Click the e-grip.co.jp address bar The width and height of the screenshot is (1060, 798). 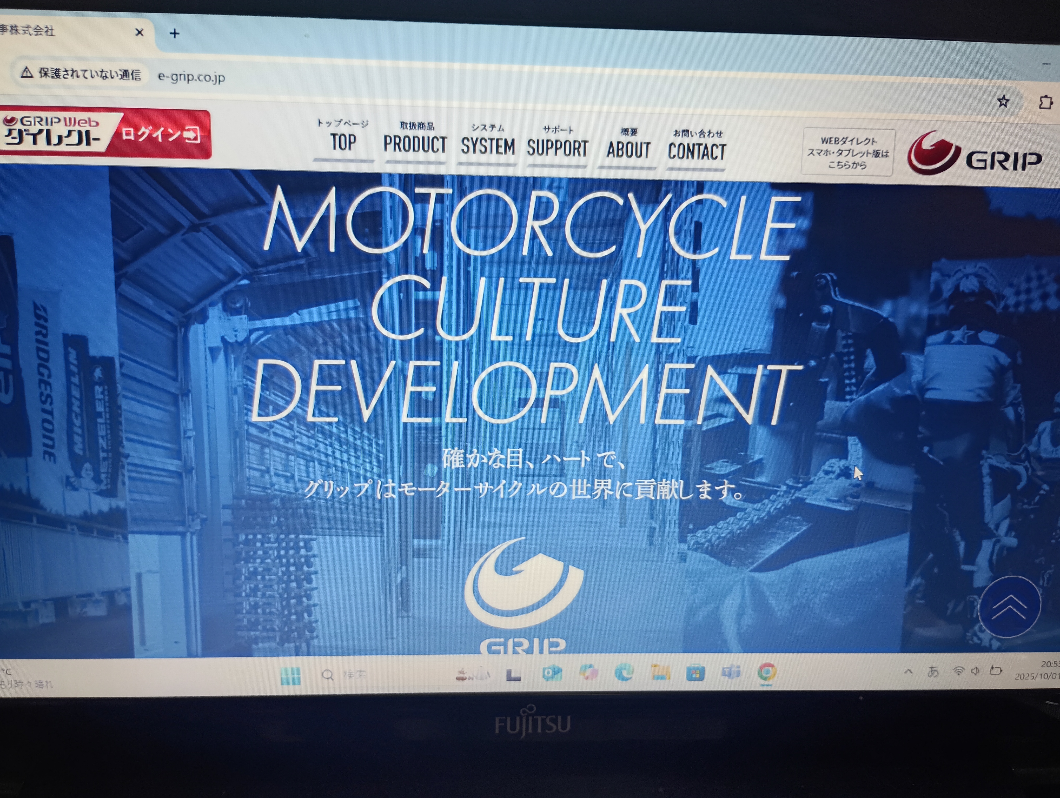click(192, 77)
